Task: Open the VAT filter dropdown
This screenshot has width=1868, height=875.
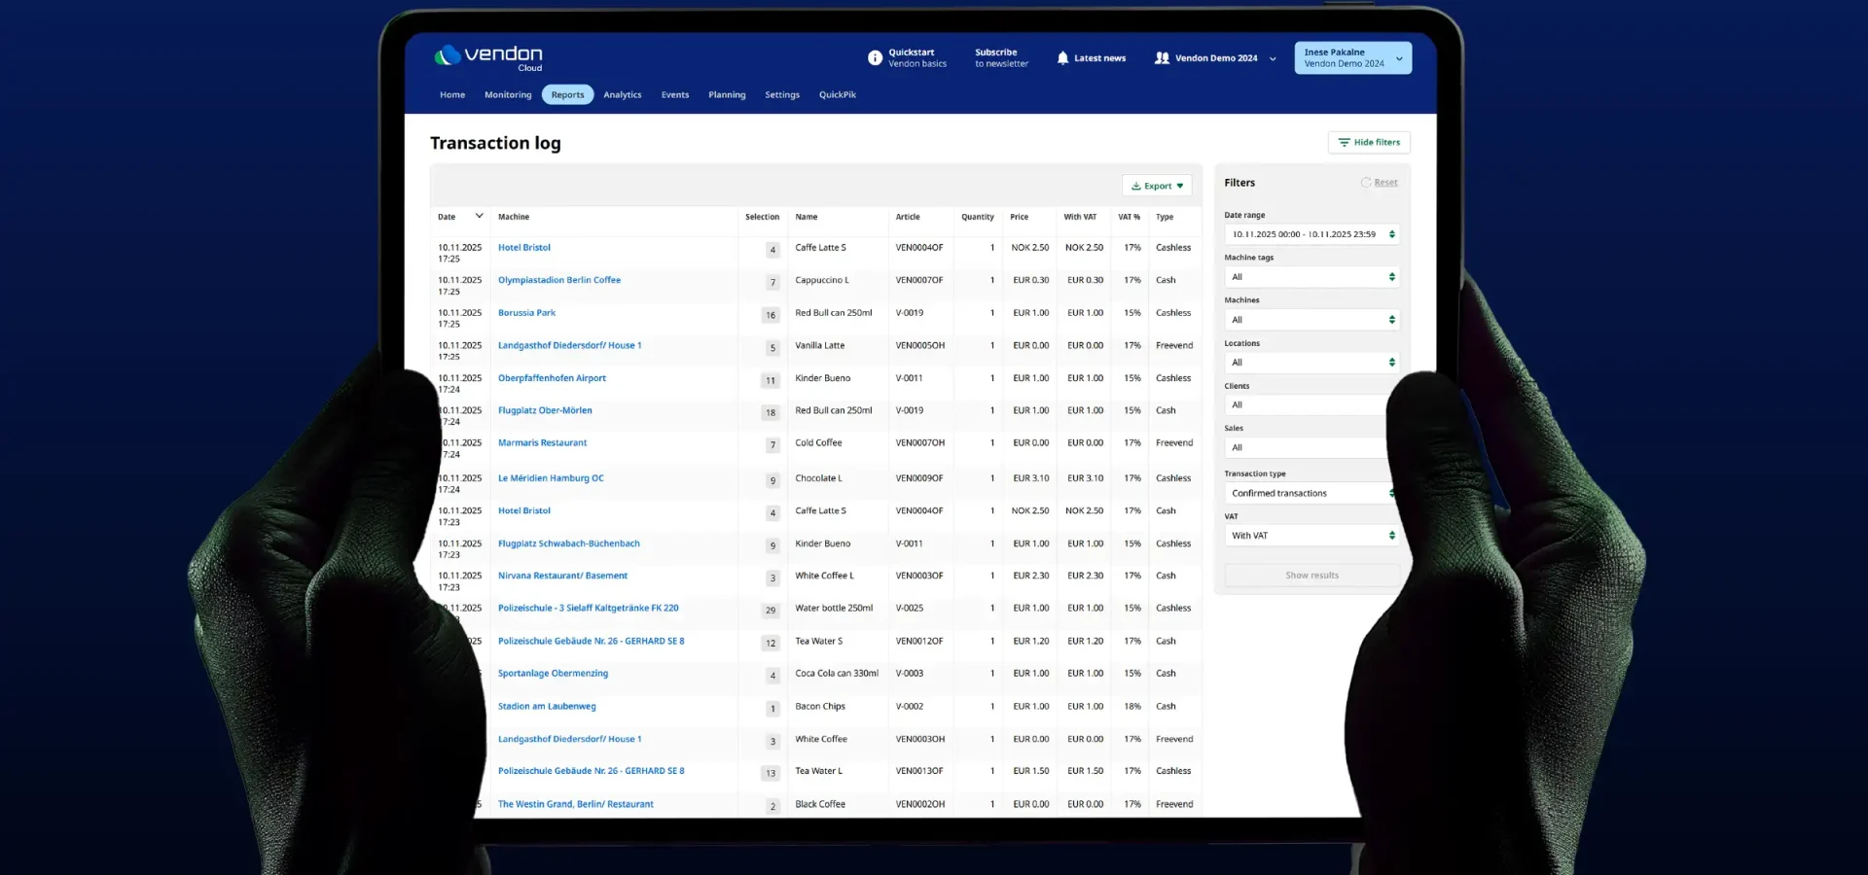Action: 1311,536
